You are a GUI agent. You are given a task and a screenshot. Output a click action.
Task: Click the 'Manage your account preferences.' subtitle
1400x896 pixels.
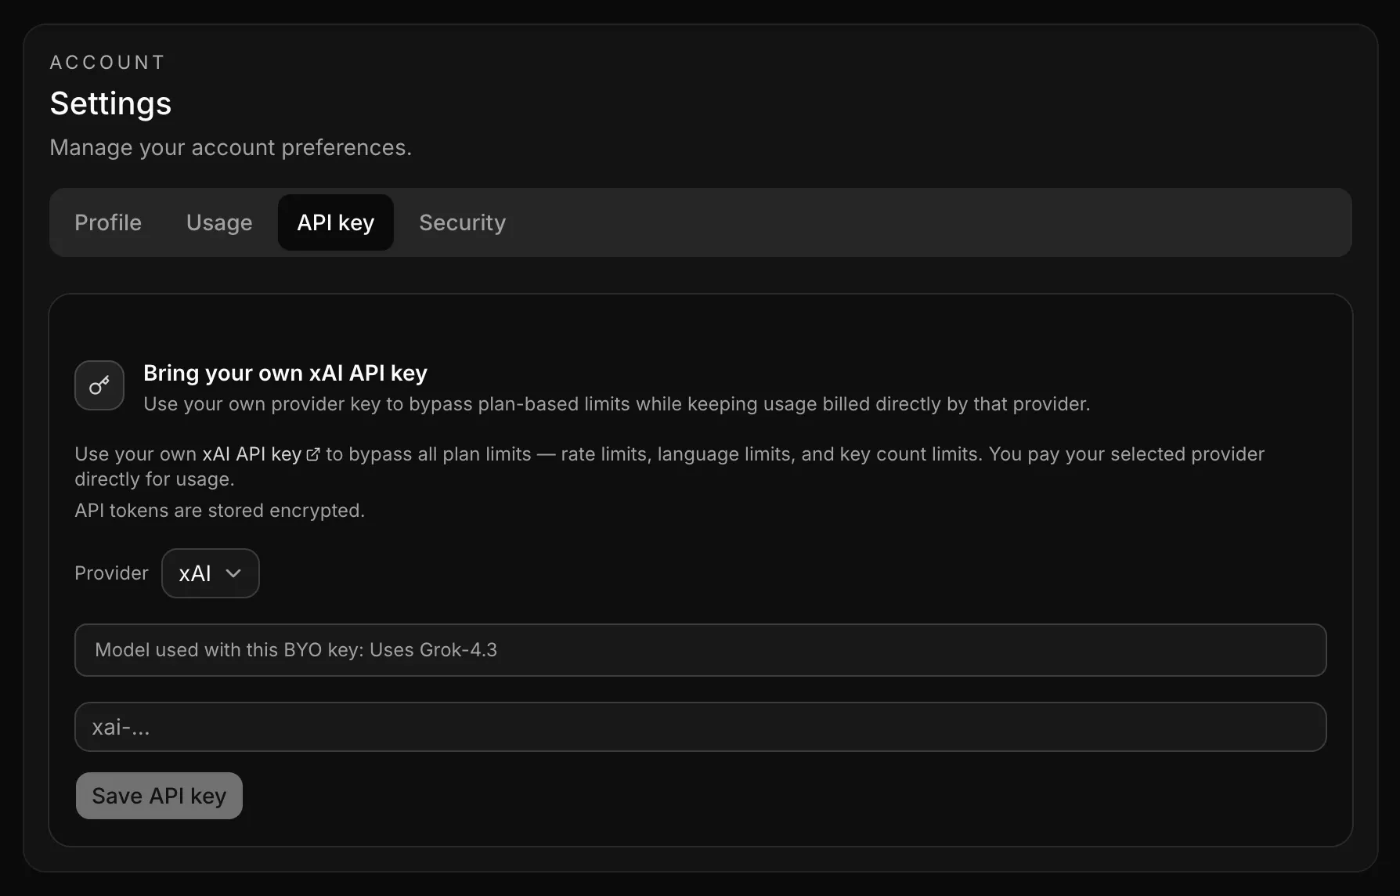coord(231,147)
